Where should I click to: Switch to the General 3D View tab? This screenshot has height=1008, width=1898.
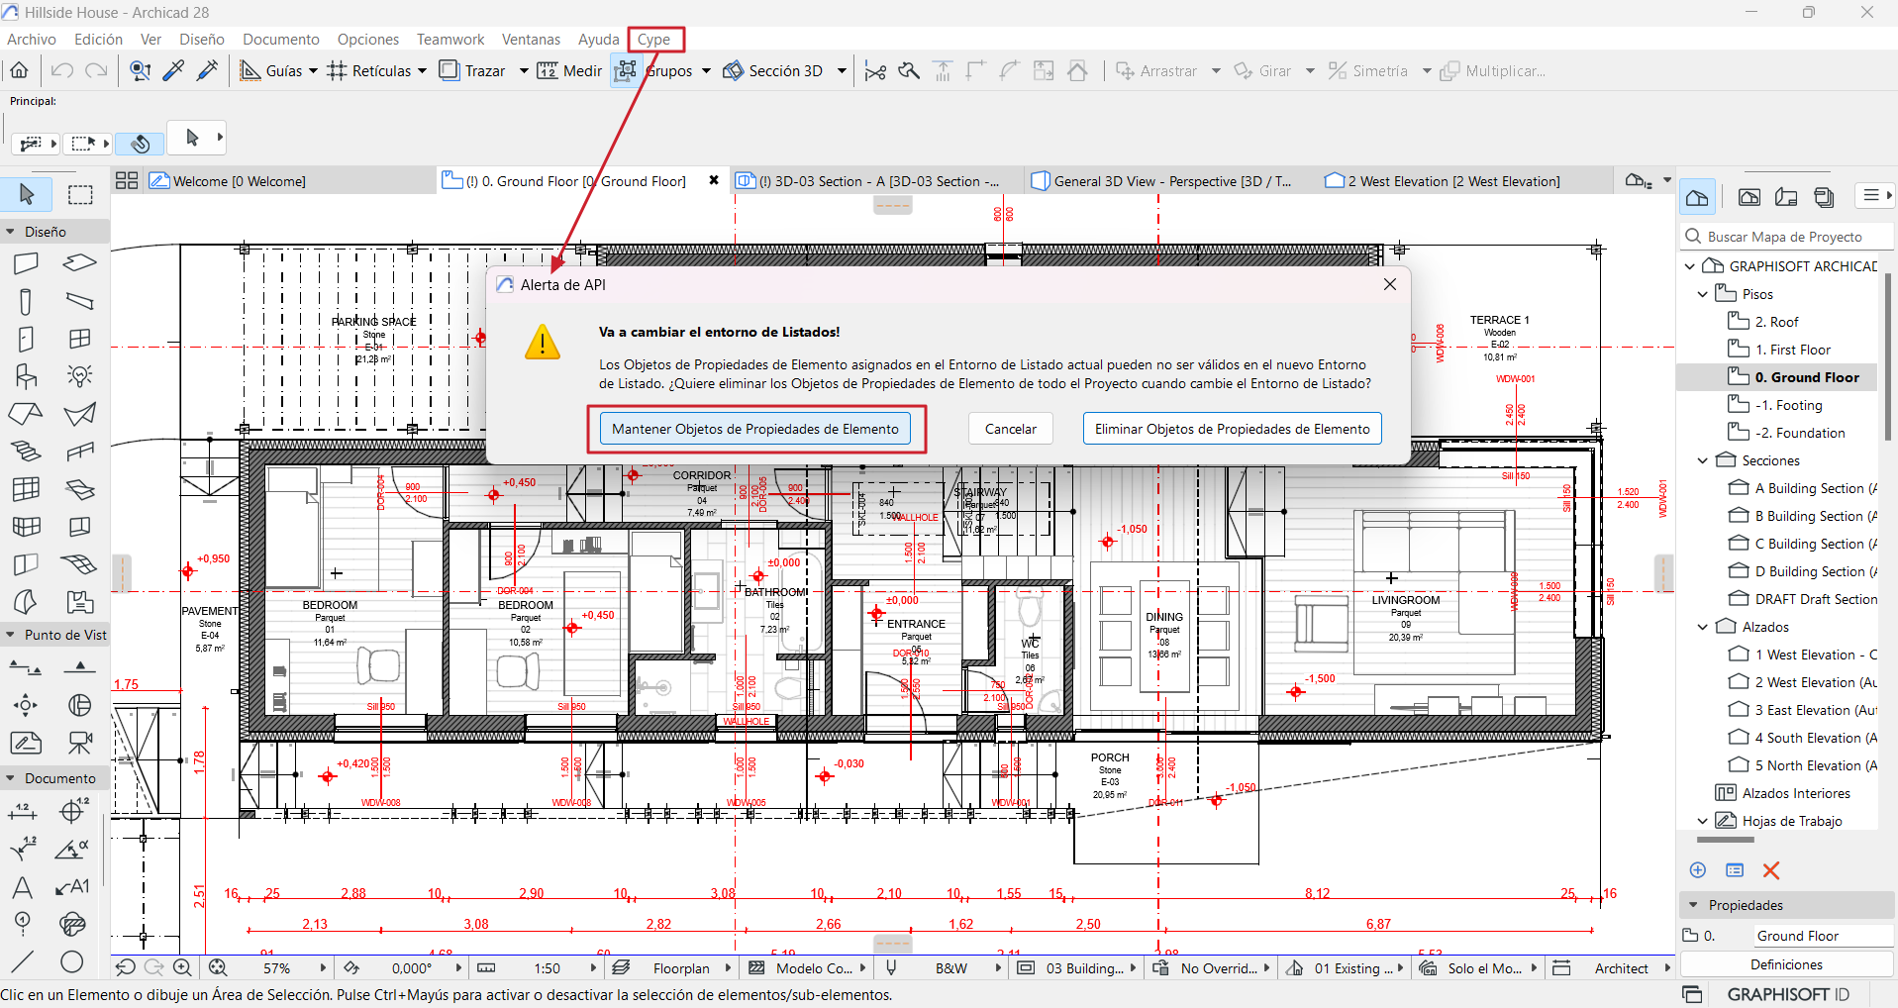(1163, 181)
